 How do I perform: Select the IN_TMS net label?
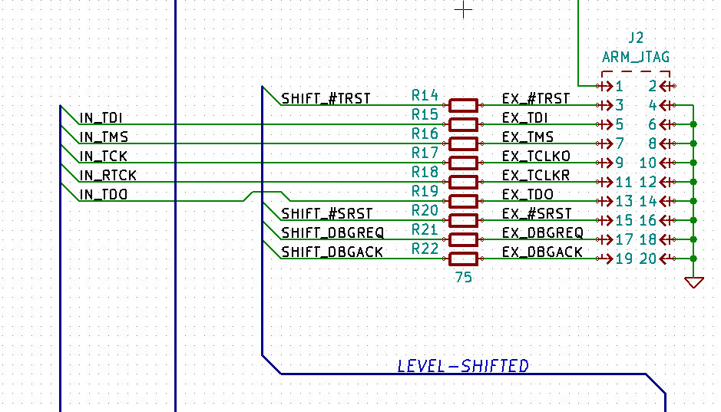point(104,137)
